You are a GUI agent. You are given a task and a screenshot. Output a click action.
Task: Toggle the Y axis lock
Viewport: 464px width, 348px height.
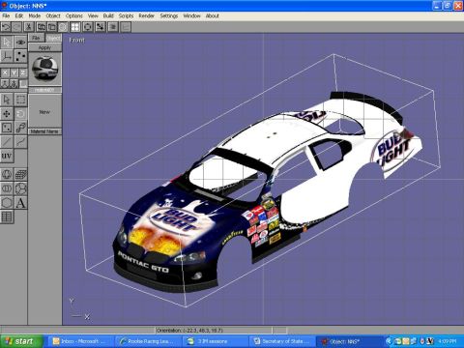click(x=14, y=72)
